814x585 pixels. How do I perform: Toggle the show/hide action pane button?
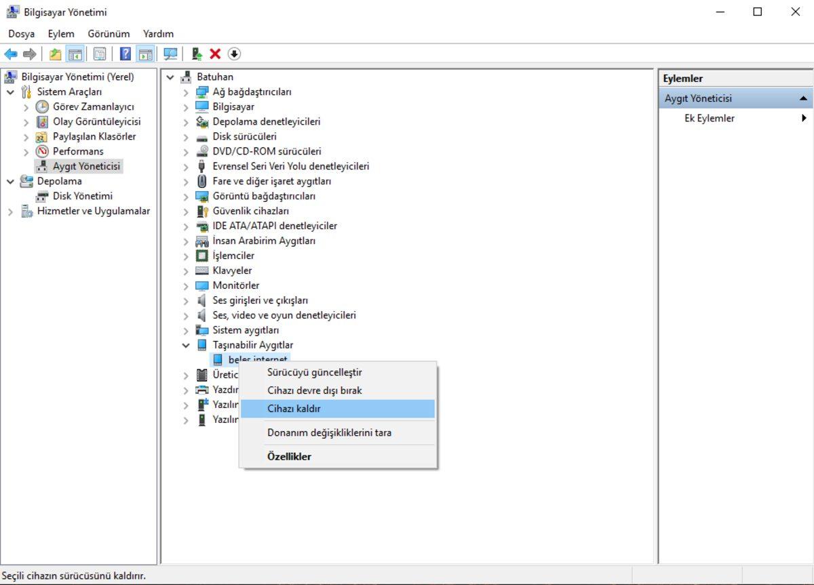[145, 54]
